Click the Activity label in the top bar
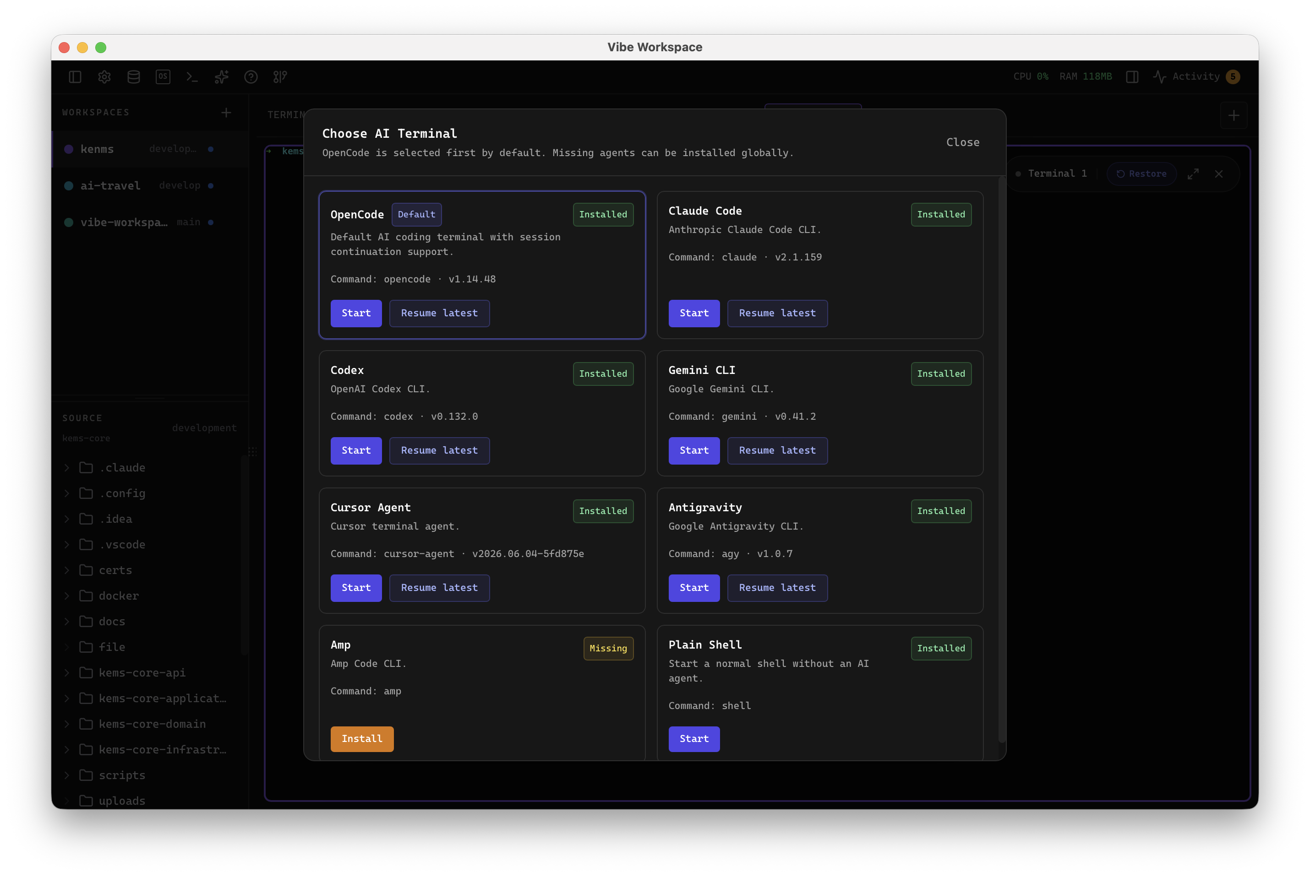 click(1196, 76)
